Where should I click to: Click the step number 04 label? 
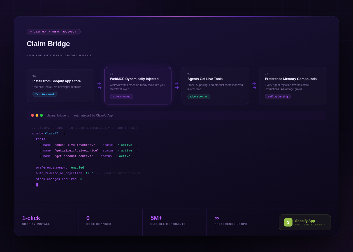point(267,74)
